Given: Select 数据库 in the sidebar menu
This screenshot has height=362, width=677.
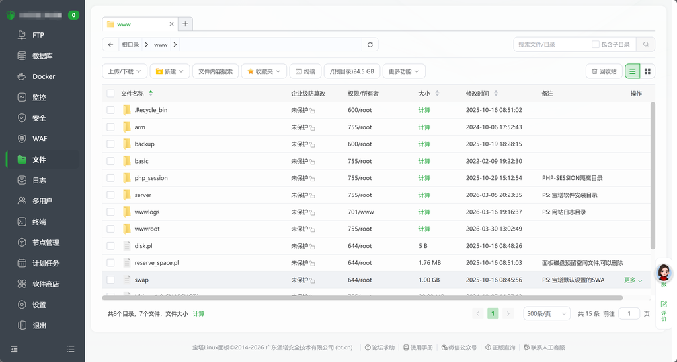Looking at the screenshot, I should [42, 56].
